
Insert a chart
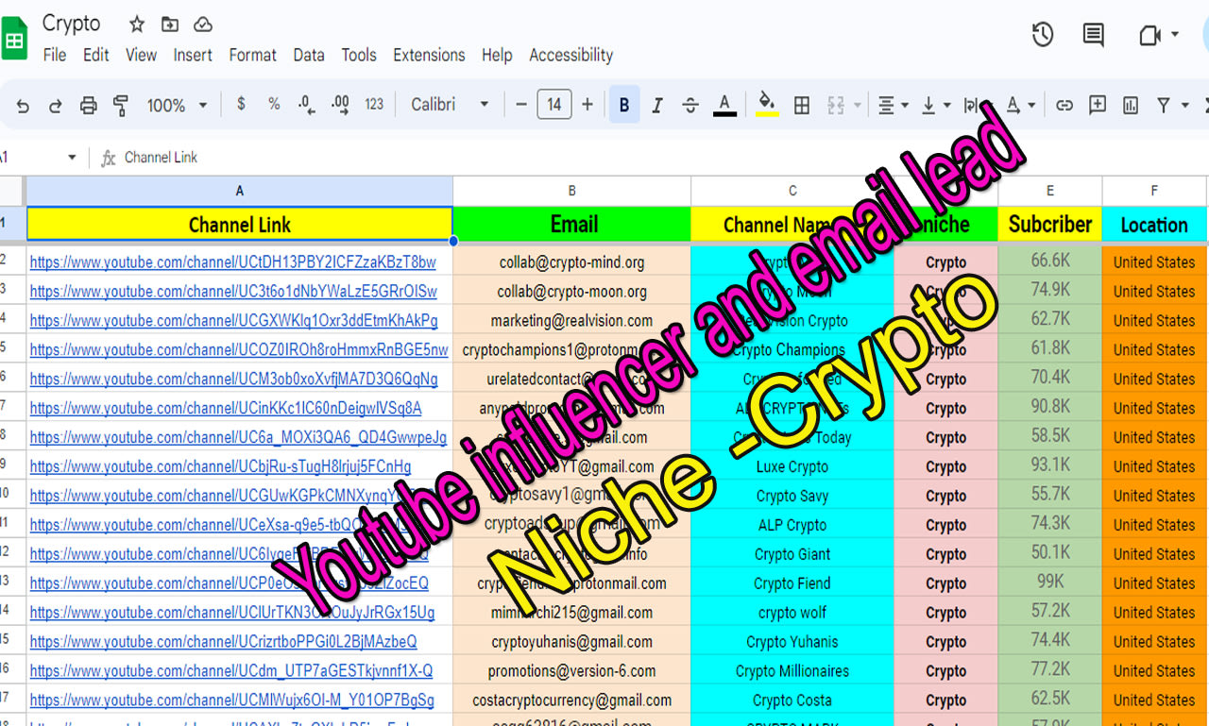coord(1130,105)
